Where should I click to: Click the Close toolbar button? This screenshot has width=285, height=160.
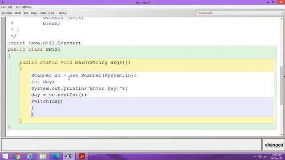pos(62,13)
